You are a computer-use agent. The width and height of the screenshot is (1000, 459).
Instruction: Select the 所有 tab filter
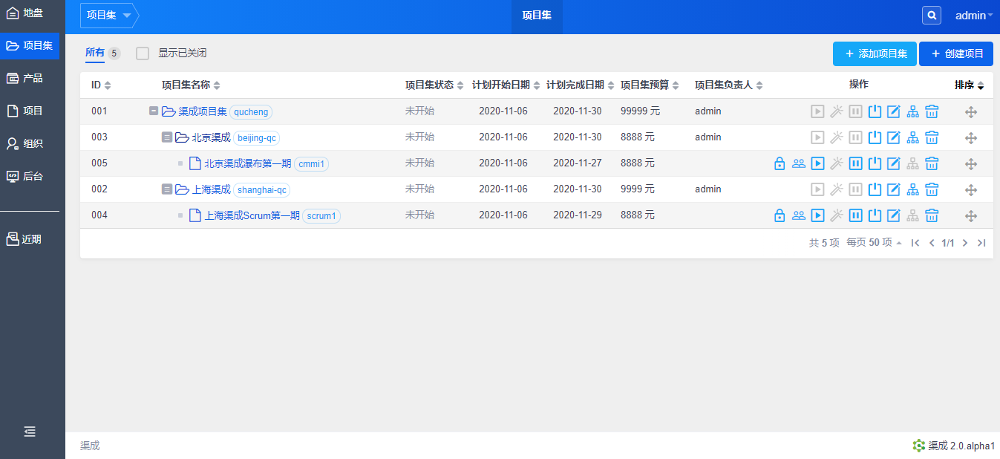click(x=95, y=53)
